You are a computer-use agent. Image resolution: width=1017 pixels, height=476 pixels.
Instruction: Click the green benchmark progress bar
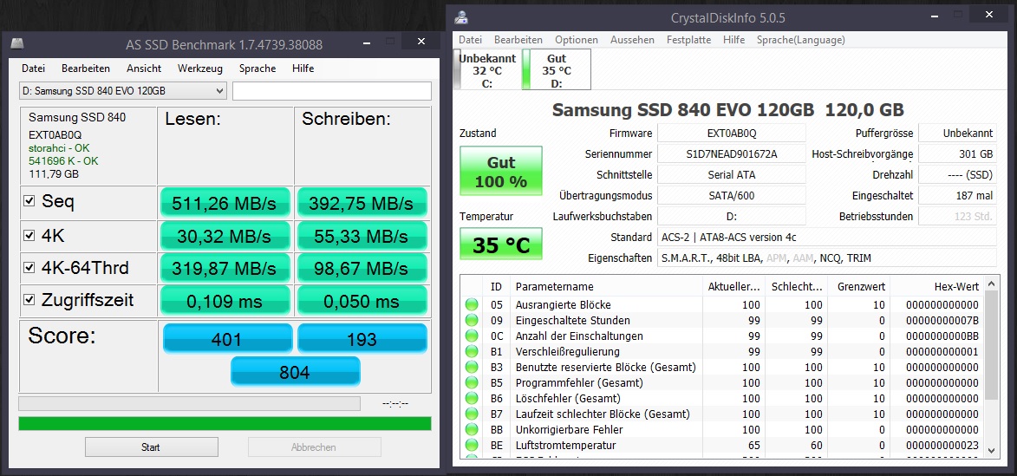225,423
